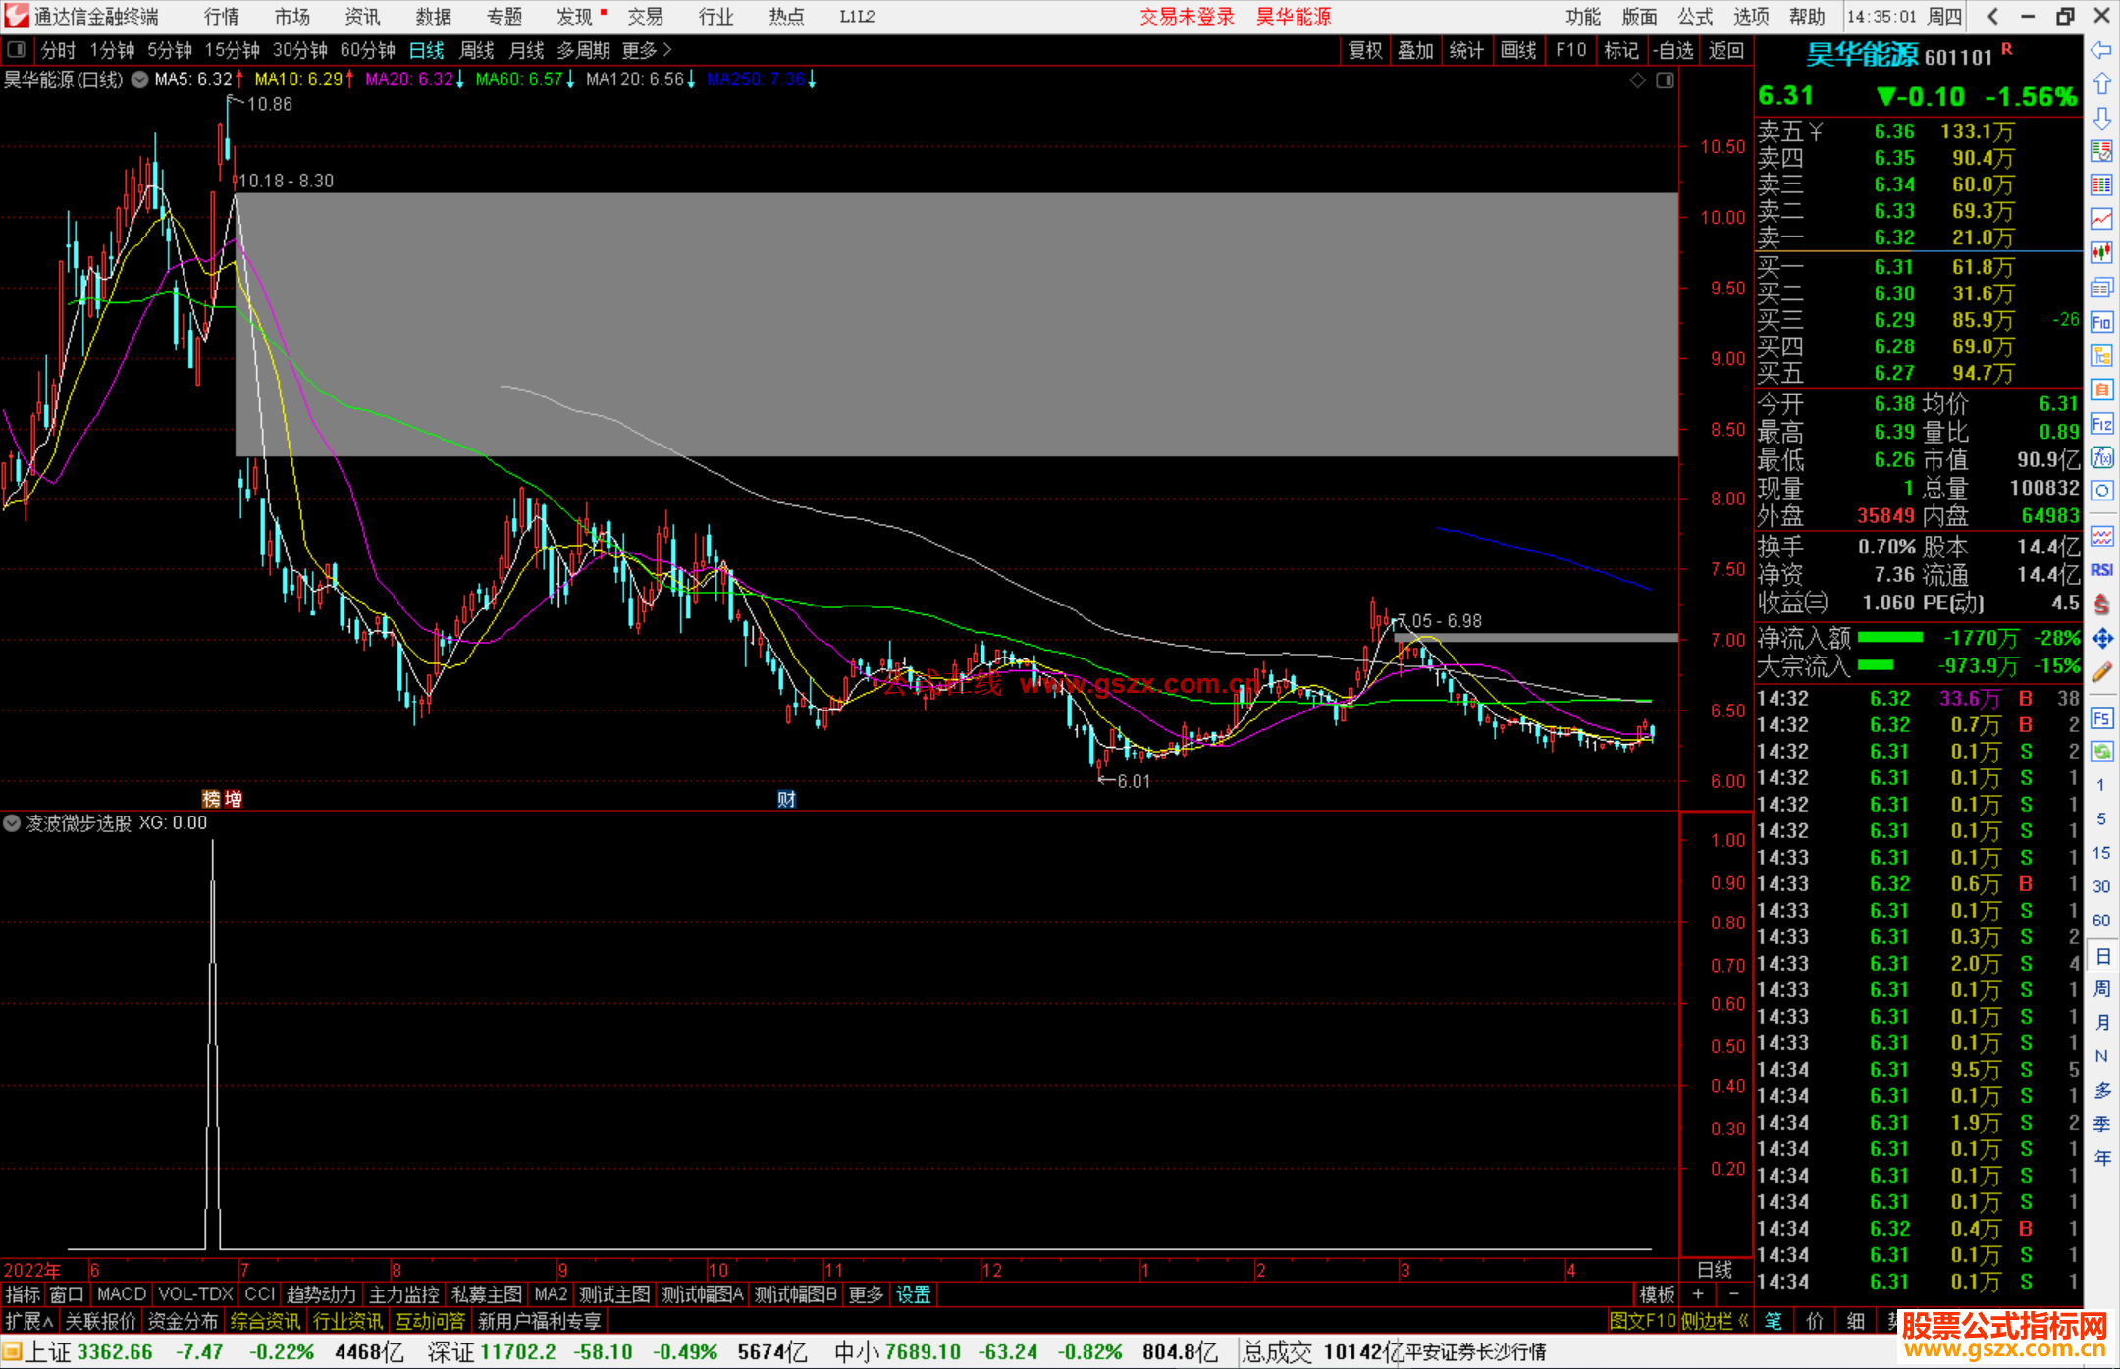
Task: Select the MACD indicator tab
Action: tap(122, 1294)
